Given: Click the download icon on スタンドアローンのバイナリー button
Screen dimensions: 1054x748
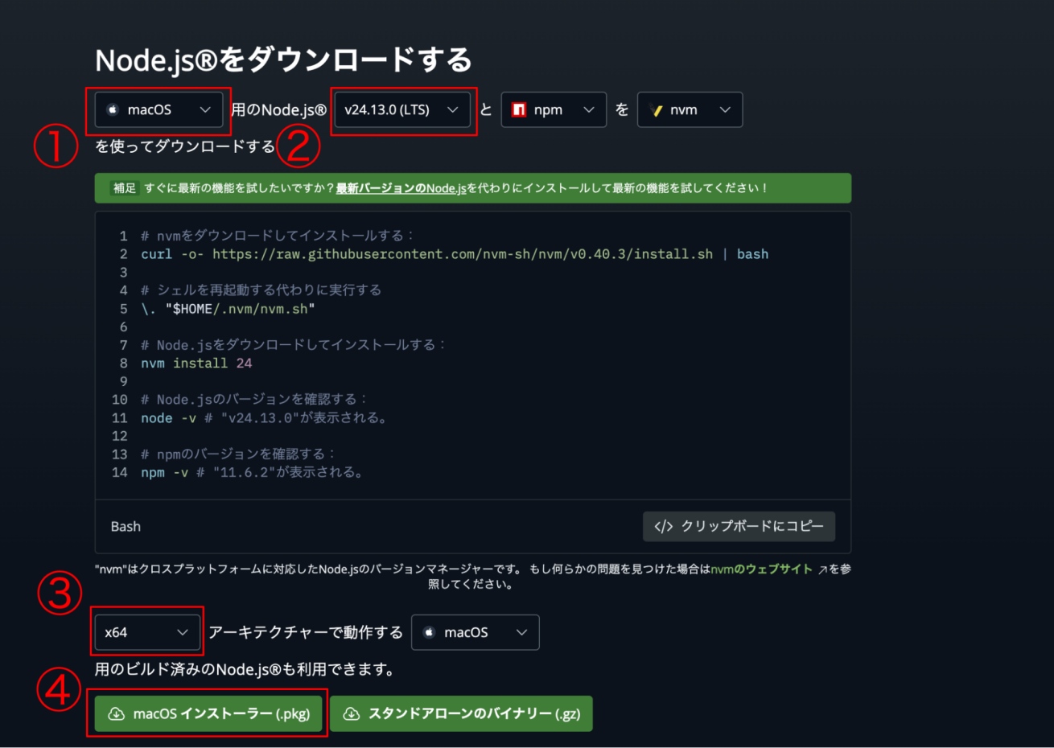Looking at the screenshot, I should coord(352,714).
